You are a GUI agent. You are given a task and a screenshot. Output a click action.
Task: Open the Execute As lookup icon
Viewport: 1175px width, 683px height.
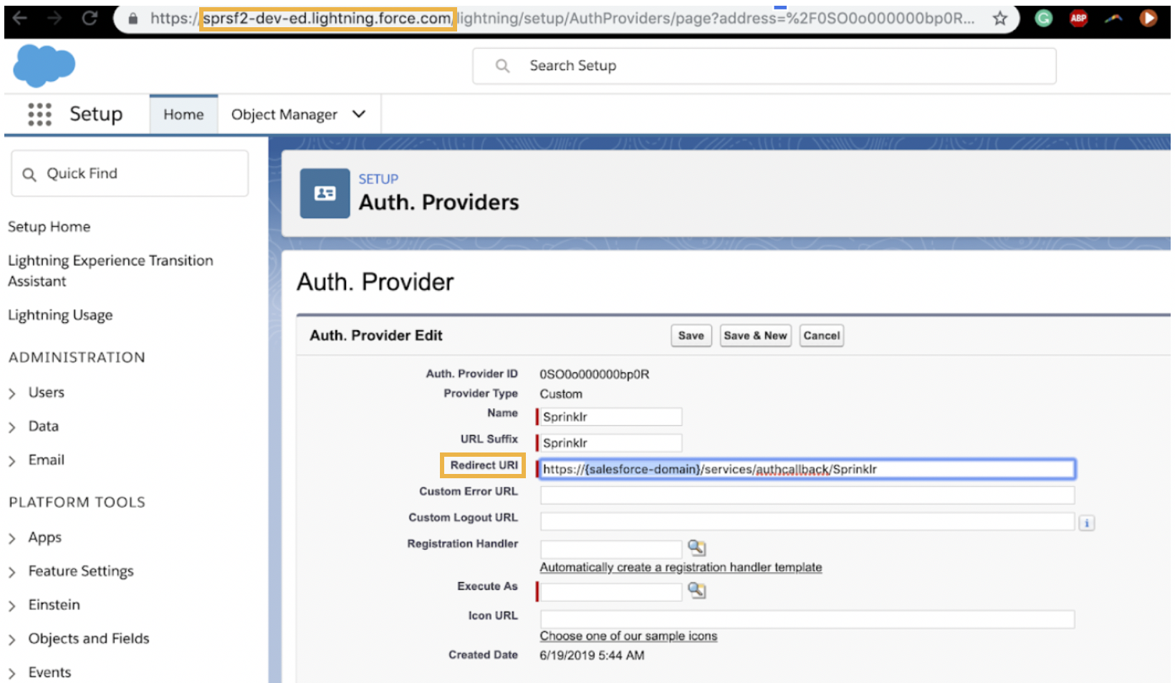696,590
